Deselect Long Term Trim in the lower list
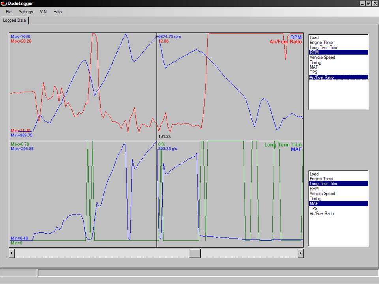379x284 pixels. coord(338,184)
